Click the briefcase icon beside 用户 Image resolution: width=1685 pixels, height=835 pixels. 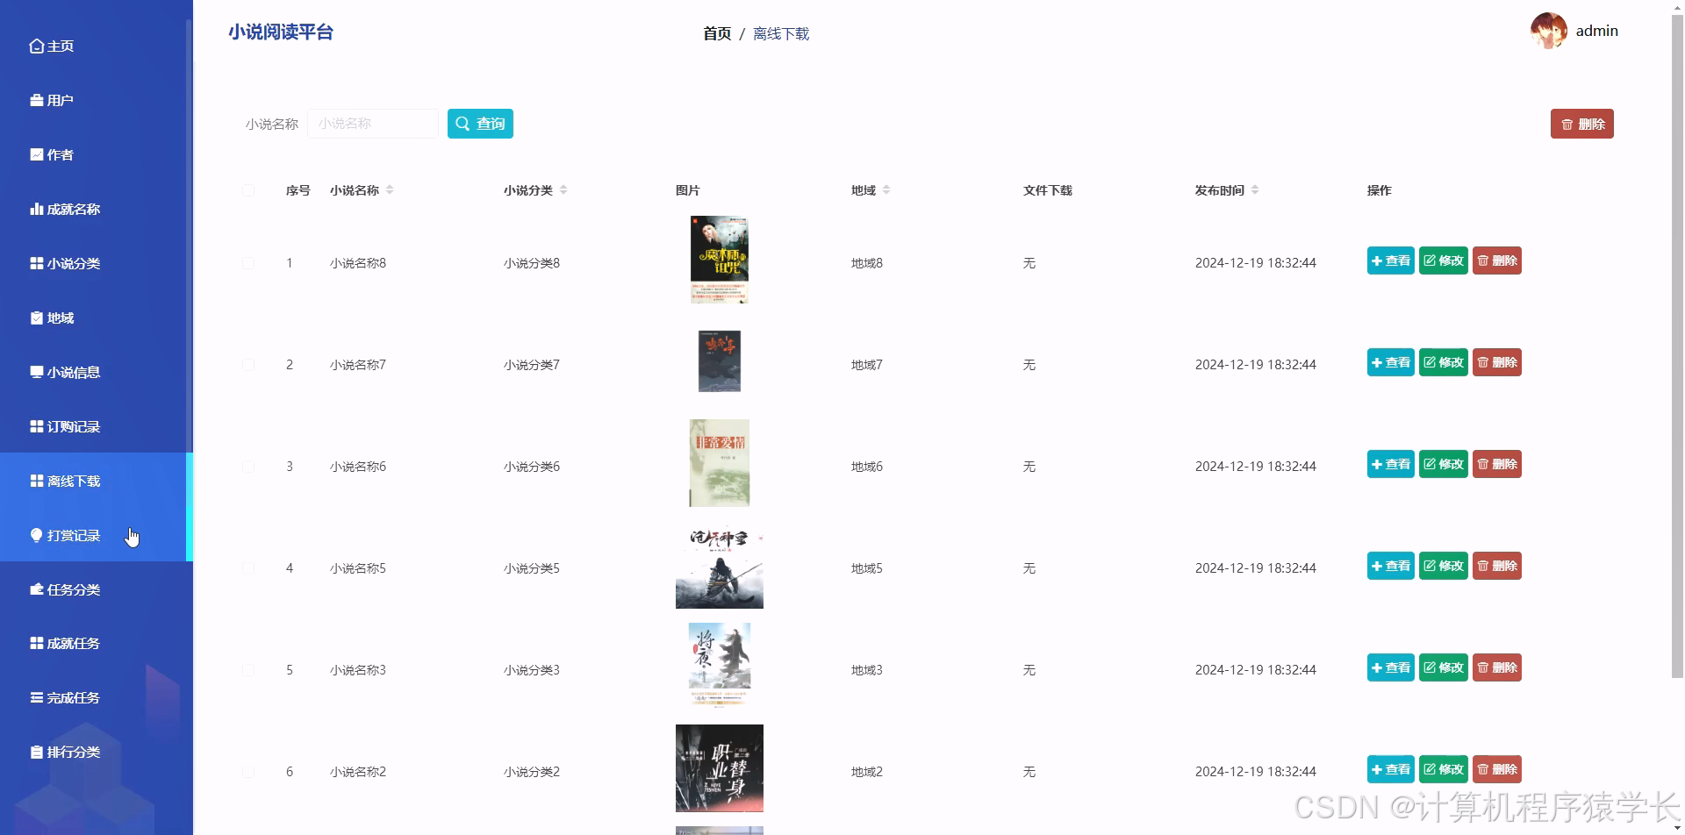pyautogui.click(x=36, y=101)
